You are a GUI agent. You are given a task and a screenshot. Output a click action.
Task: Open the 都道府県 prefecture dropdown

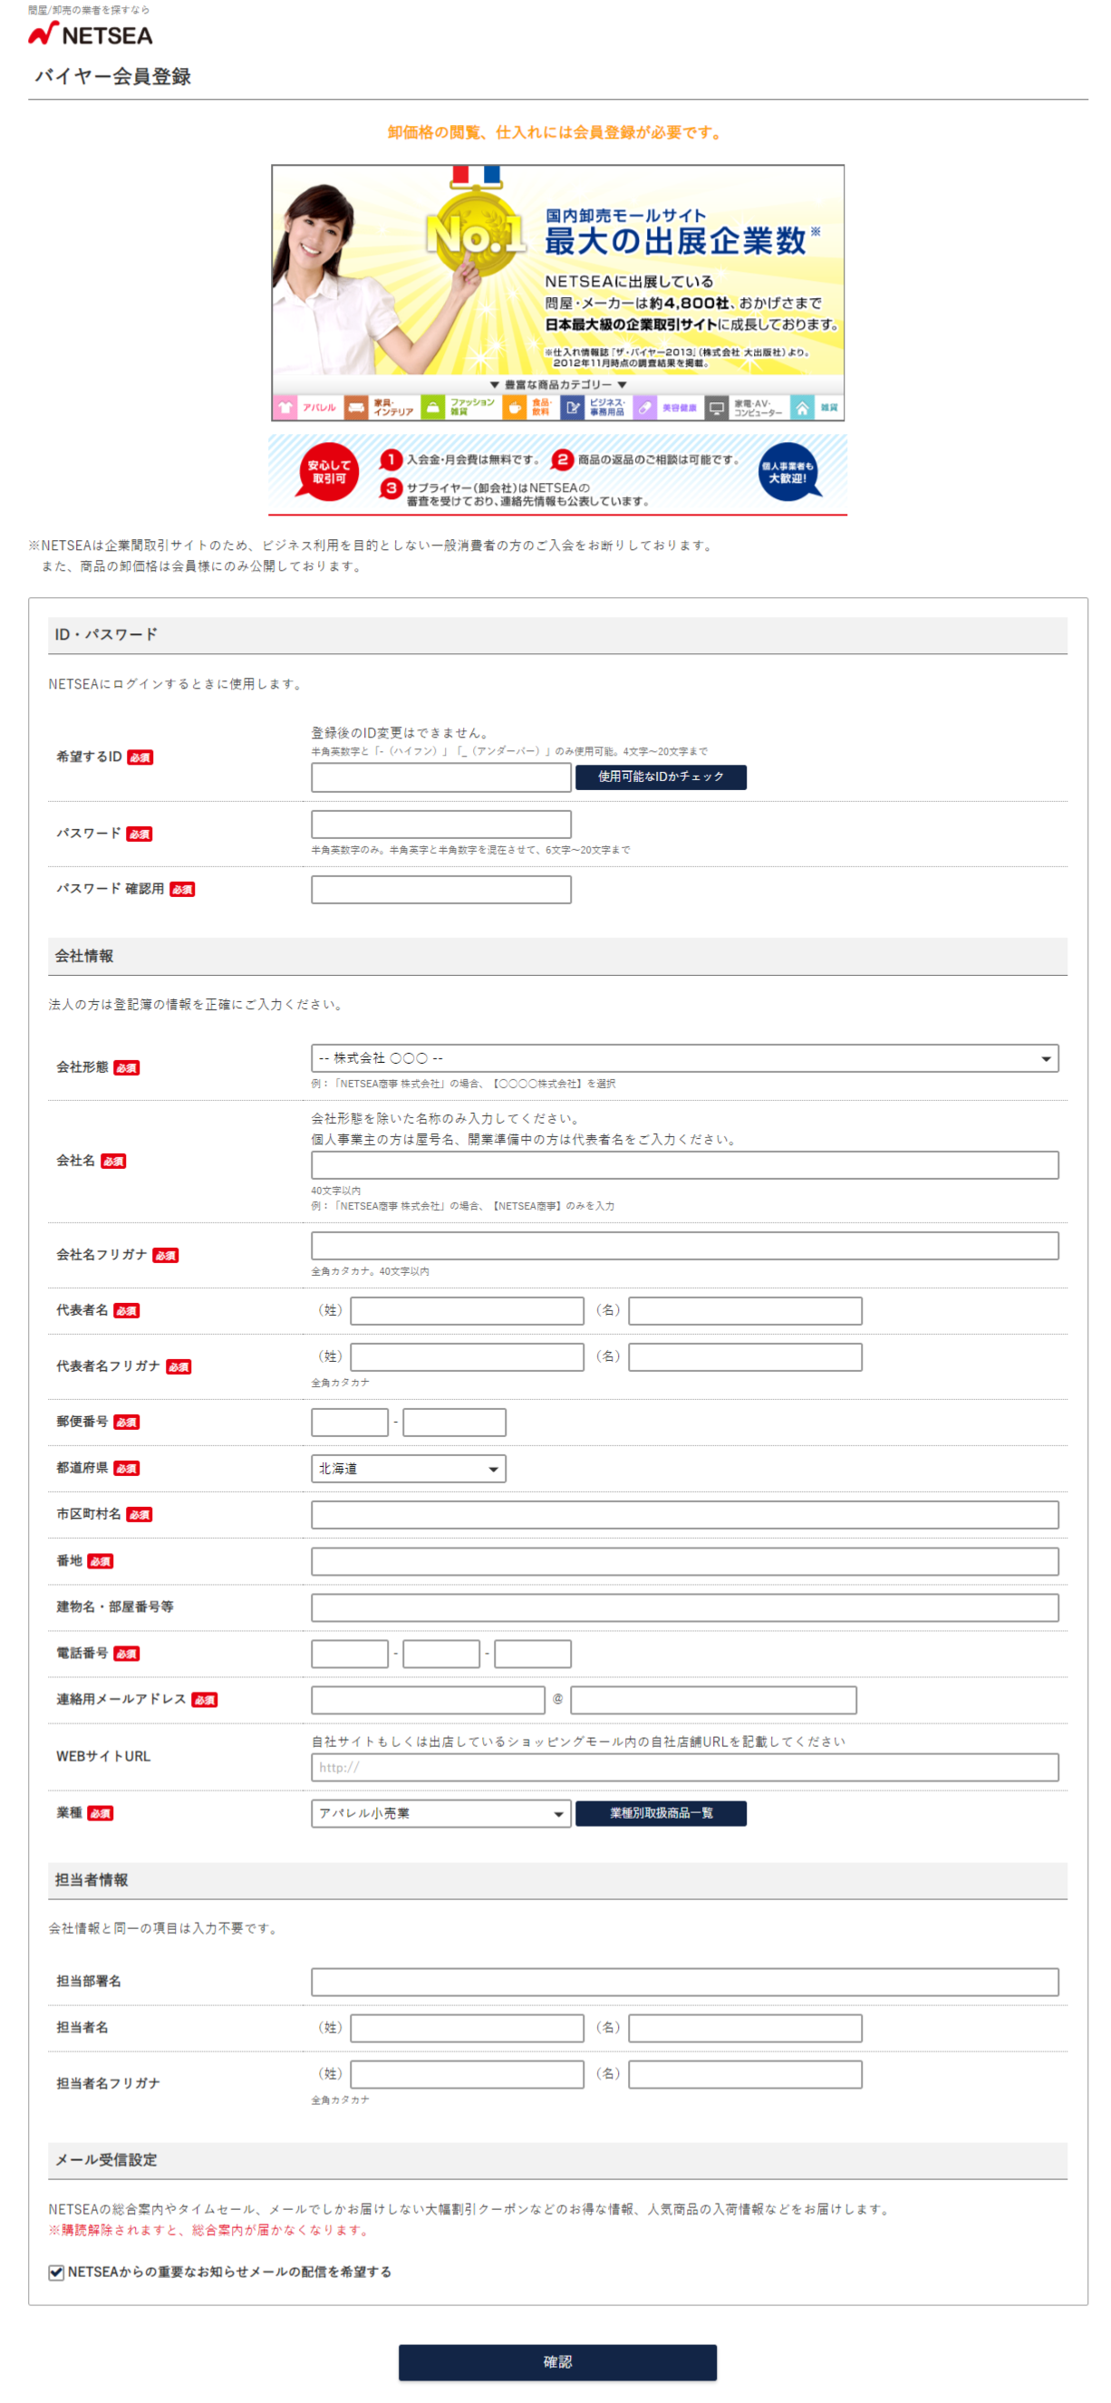[408, 1468]
